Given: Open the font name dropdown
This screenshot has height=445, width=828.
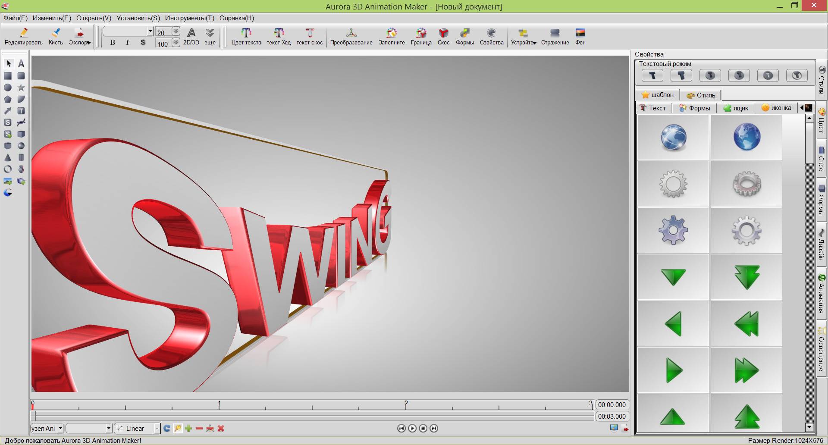Looking at the screenshot, I should [150, 31].
